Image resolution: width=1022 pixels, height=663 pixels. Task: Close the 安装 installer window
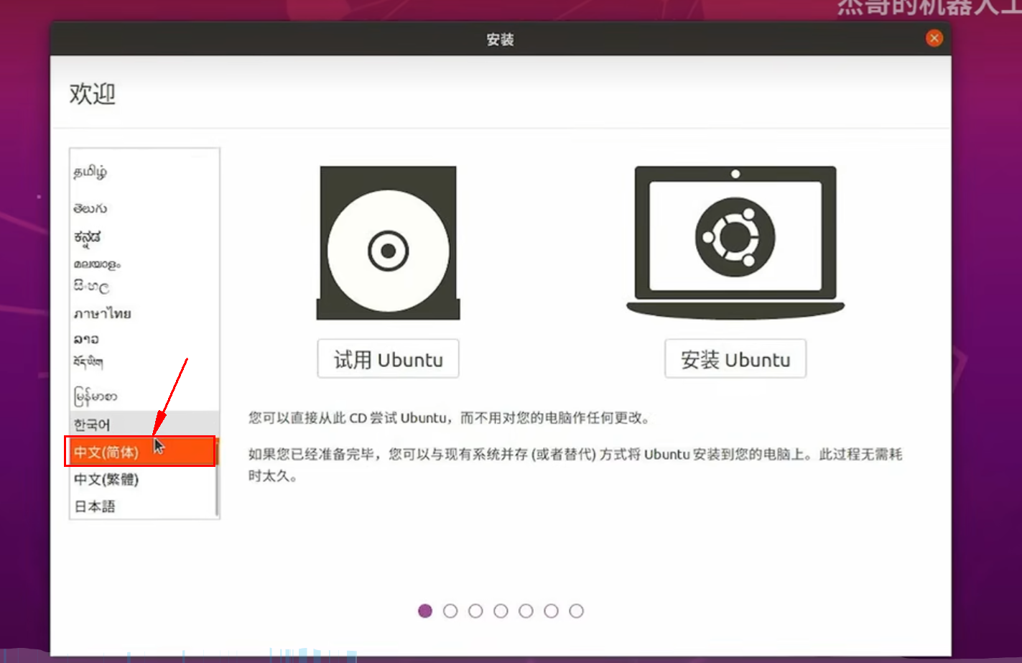pos(934,39)
